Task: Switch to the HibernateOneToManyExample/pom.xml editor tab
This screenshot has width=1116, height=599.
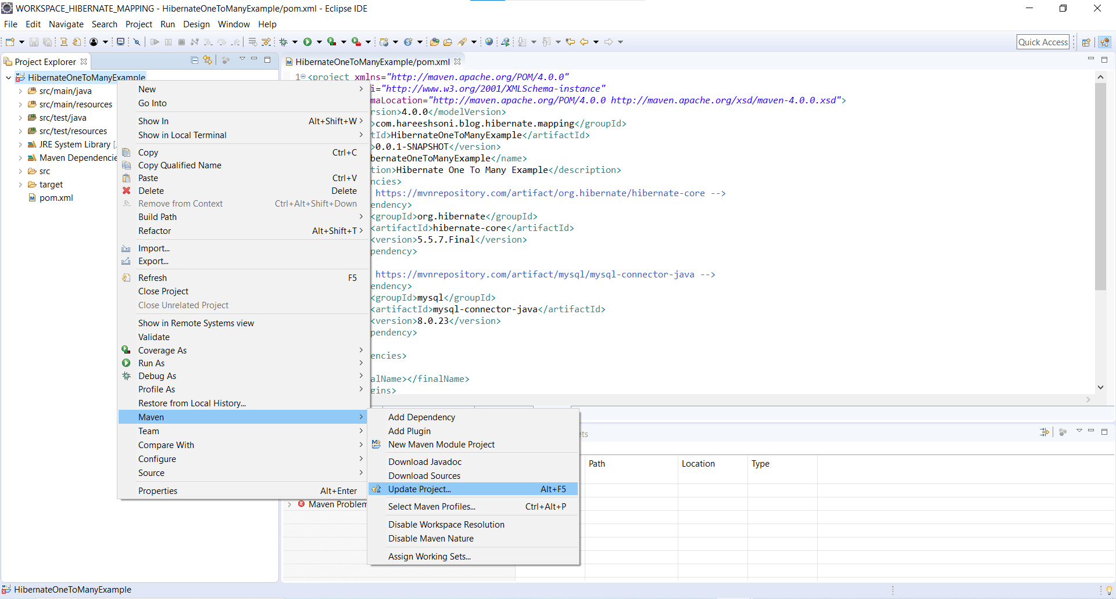Action: point(372,61)
